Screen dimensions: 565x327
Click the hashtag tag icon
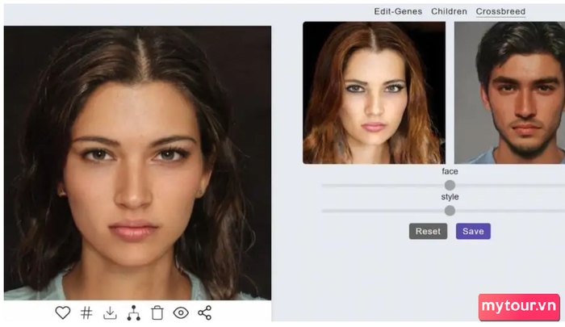coord(86,312)
